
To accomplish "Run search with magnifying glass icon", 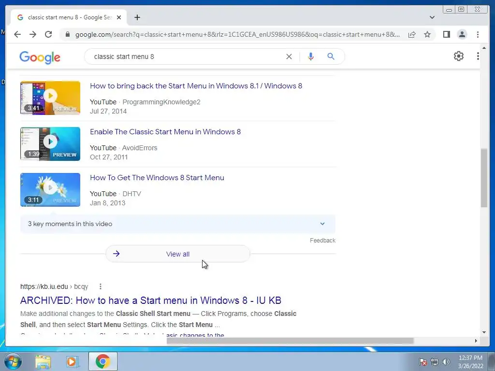I will point(331,57).
